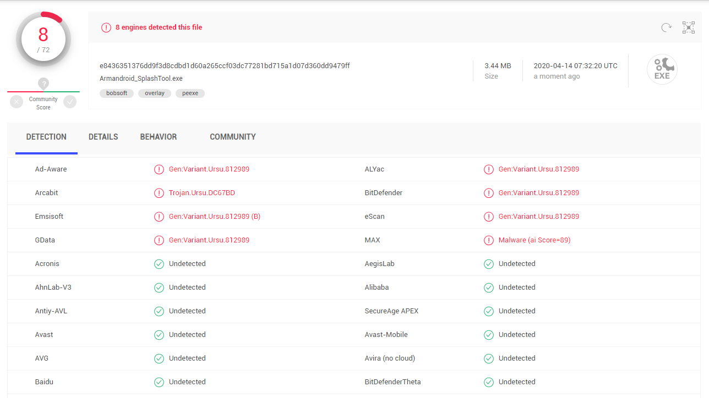
Task: Click the red-green community score bar
Action: point(43,92)
